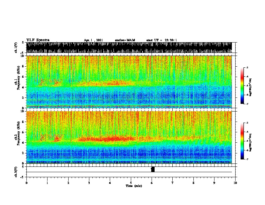265x205 pixels.
Task: Click the "start UT = 23:30:1" header text
Action: (162, 40)
